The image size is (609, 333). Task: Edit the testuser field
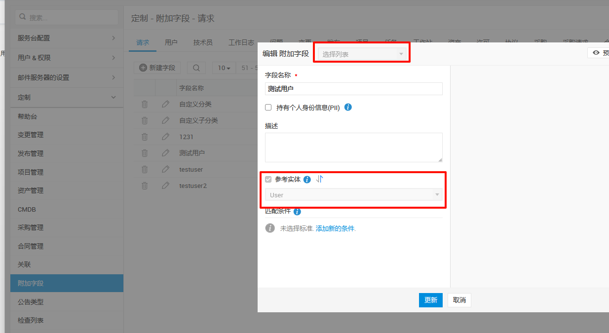coord(165,169)
